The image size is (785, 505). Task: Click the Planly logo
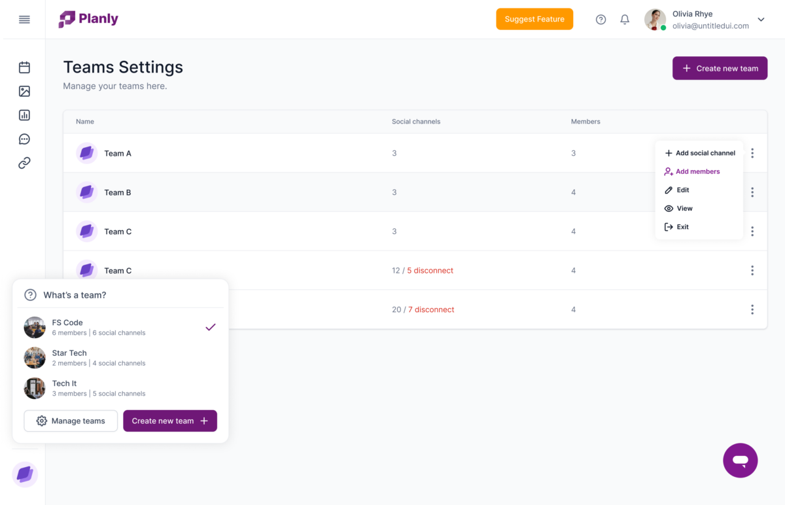point(88,19)
